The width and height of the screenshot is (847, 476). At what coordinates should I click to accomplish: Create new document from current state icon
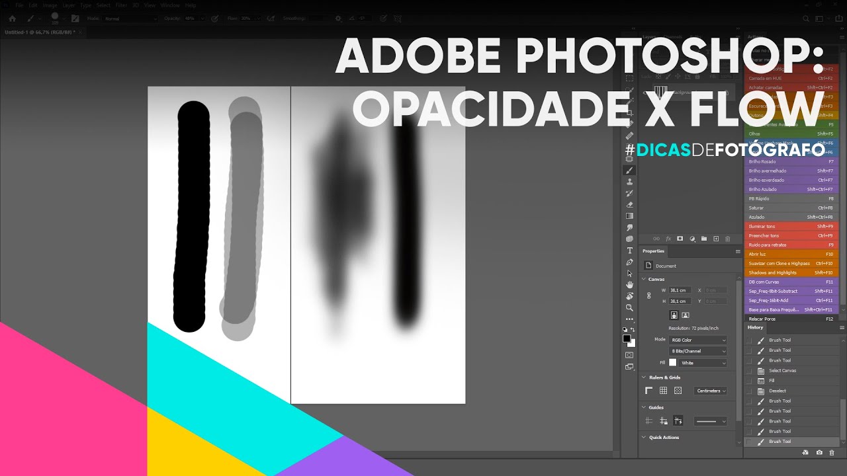(x=805, y=452)
